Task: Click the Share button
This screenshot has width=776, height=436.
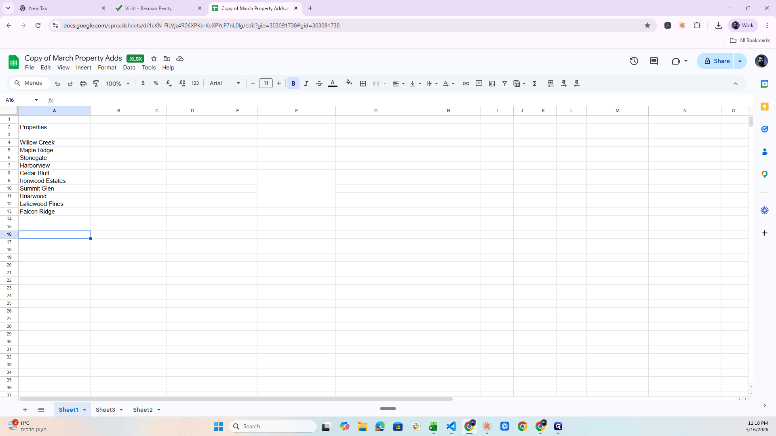Action: [716, 61]
